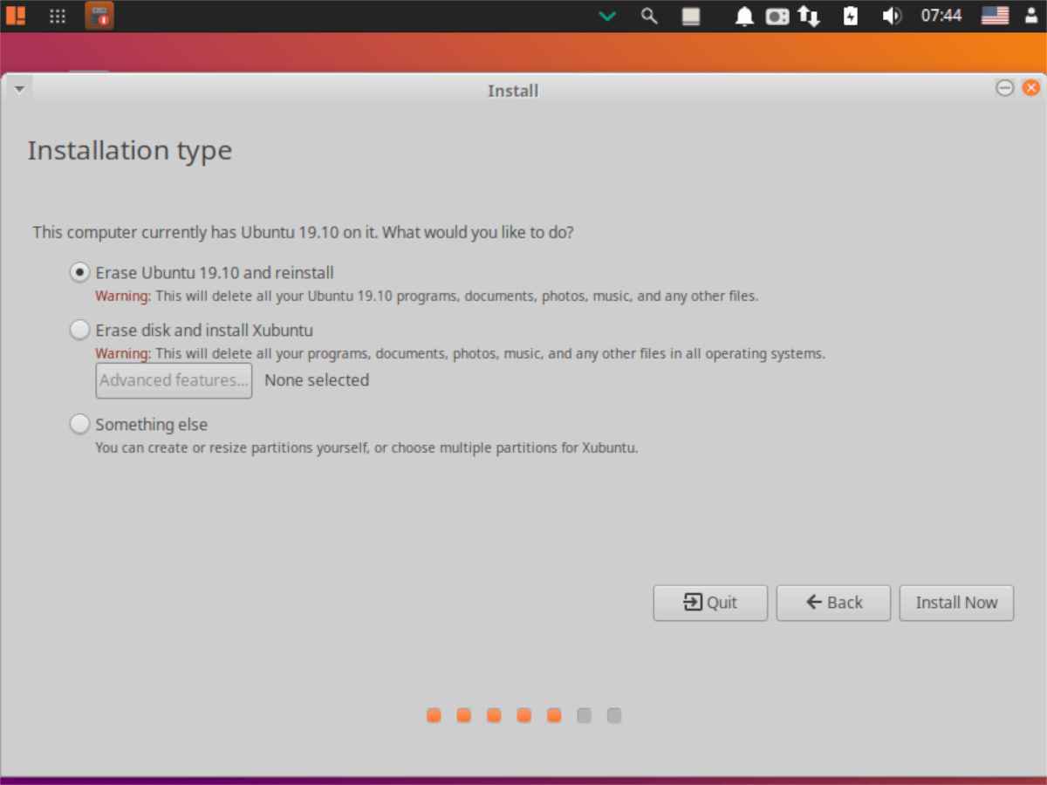Screen dimensions: 1047x785
Task: Click the storage drive indicator icon
Action: click(x=777, y=17)
